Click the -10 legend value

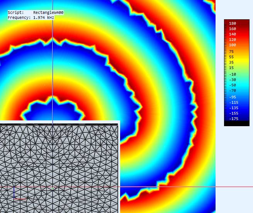pos(233,74)
